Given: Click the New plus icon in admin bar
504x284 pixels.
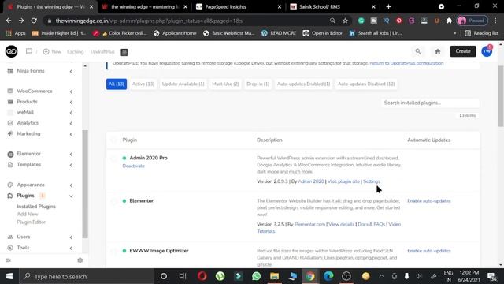Looking at the screenshot, I should click(46, 51).
